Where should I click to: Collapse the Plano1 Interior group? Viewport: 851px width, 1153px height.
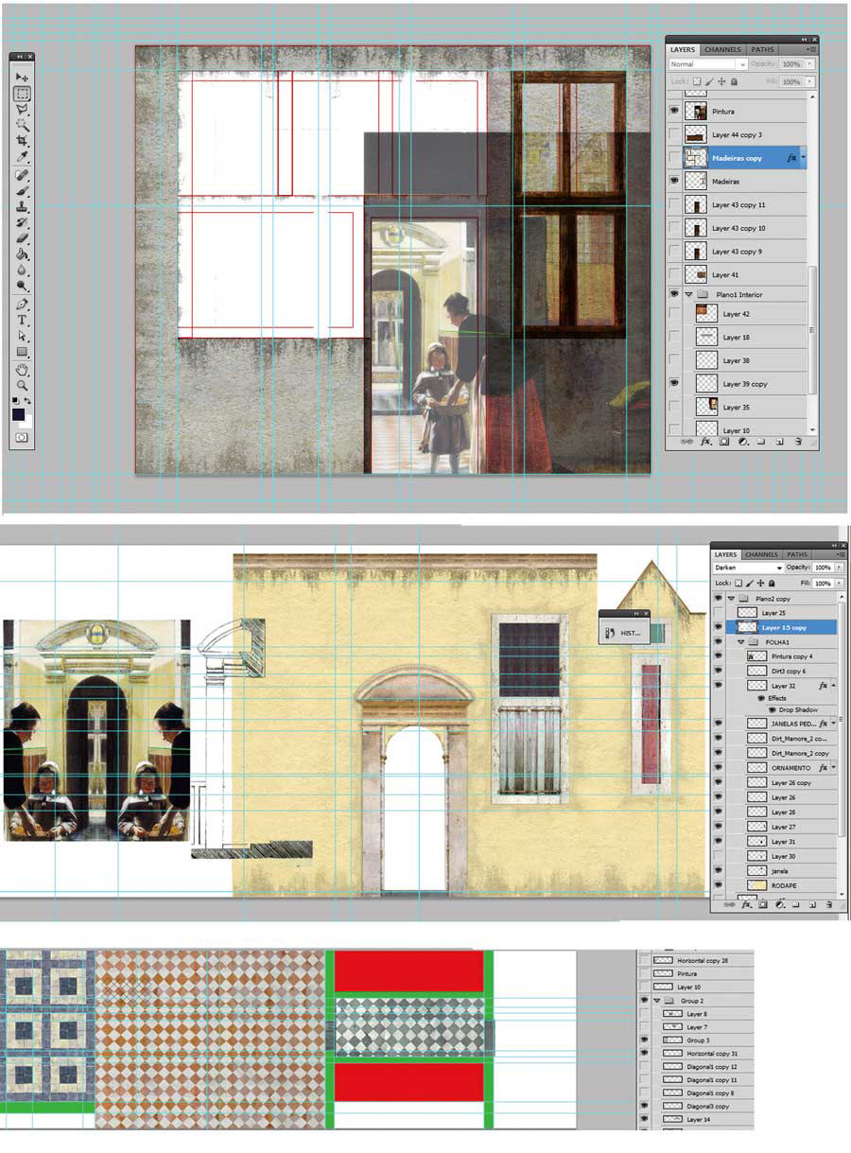(x=688, y=294)
